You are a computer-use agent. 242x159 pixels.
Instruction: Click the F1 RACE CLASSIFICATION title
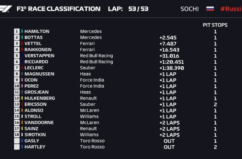[x=58, y=9]
